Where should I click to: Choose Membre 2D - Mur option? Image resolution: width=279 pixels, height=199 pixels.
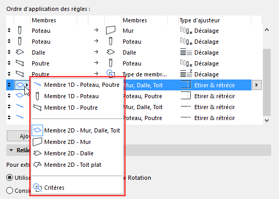[77, 142]
